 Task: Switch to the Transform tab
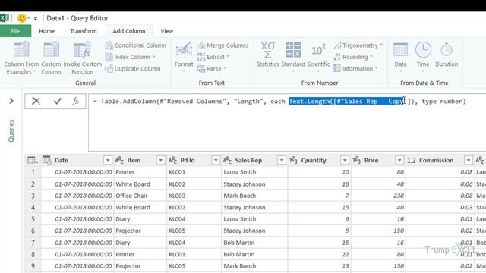pos(84,31)
